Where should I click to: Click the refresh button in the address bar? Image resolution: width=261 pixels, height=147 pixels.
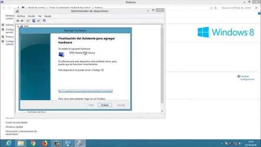click(216, 8)
